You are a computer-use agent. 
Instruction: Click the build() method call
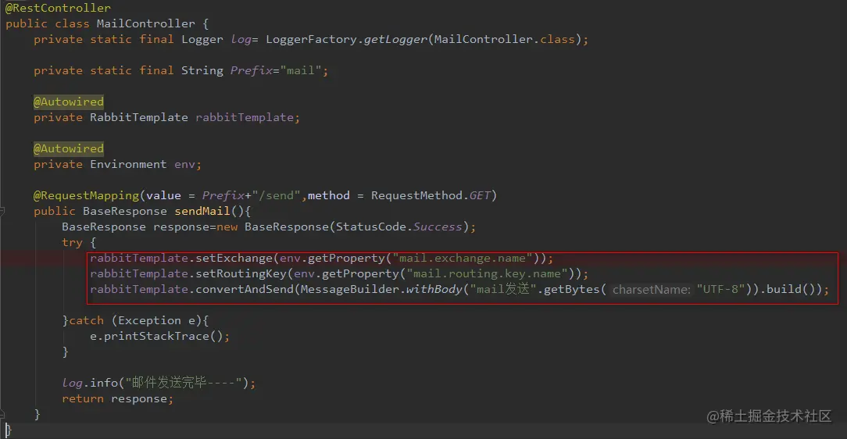tap(791, 290)
